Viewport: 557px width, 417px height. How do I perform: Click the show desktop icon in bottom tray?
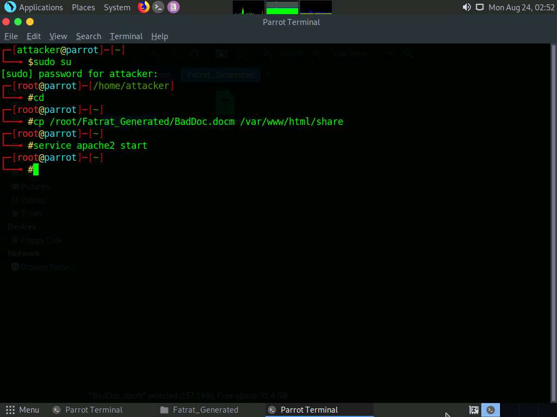[474, 410]
